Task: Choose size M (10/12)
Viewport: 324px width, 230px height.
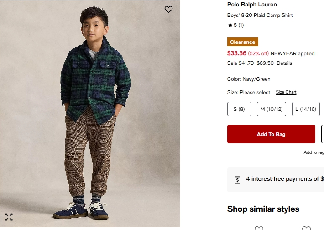Action: (x=272, y=109)
